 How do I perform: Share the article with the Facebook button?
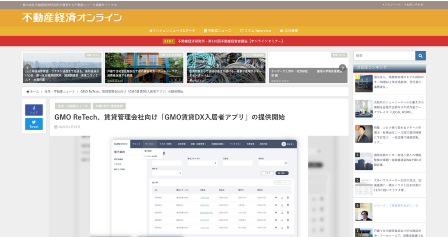click(34, 110)
